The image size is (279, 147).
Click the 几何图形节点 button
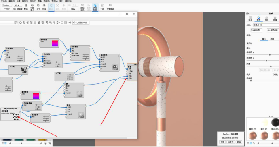(81, 23)
